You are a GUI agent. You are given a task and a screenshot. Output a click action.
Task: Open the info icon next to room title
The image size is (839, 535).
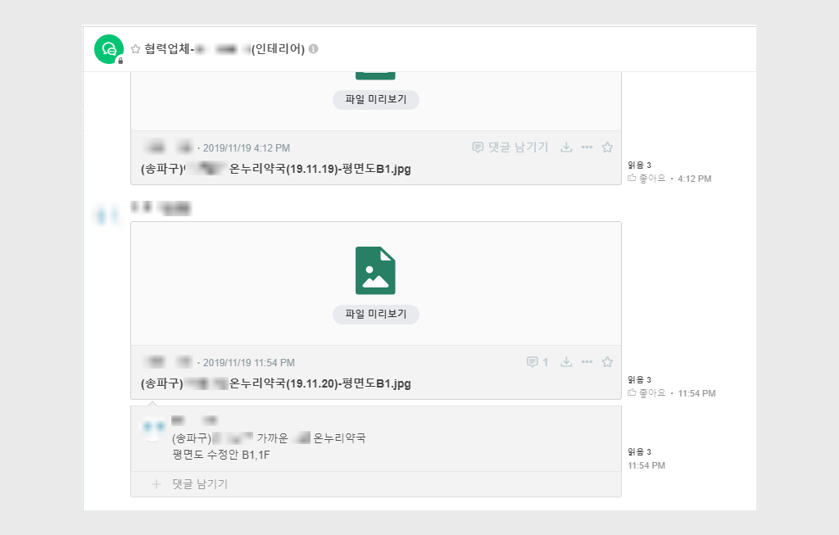coord(314,49)
